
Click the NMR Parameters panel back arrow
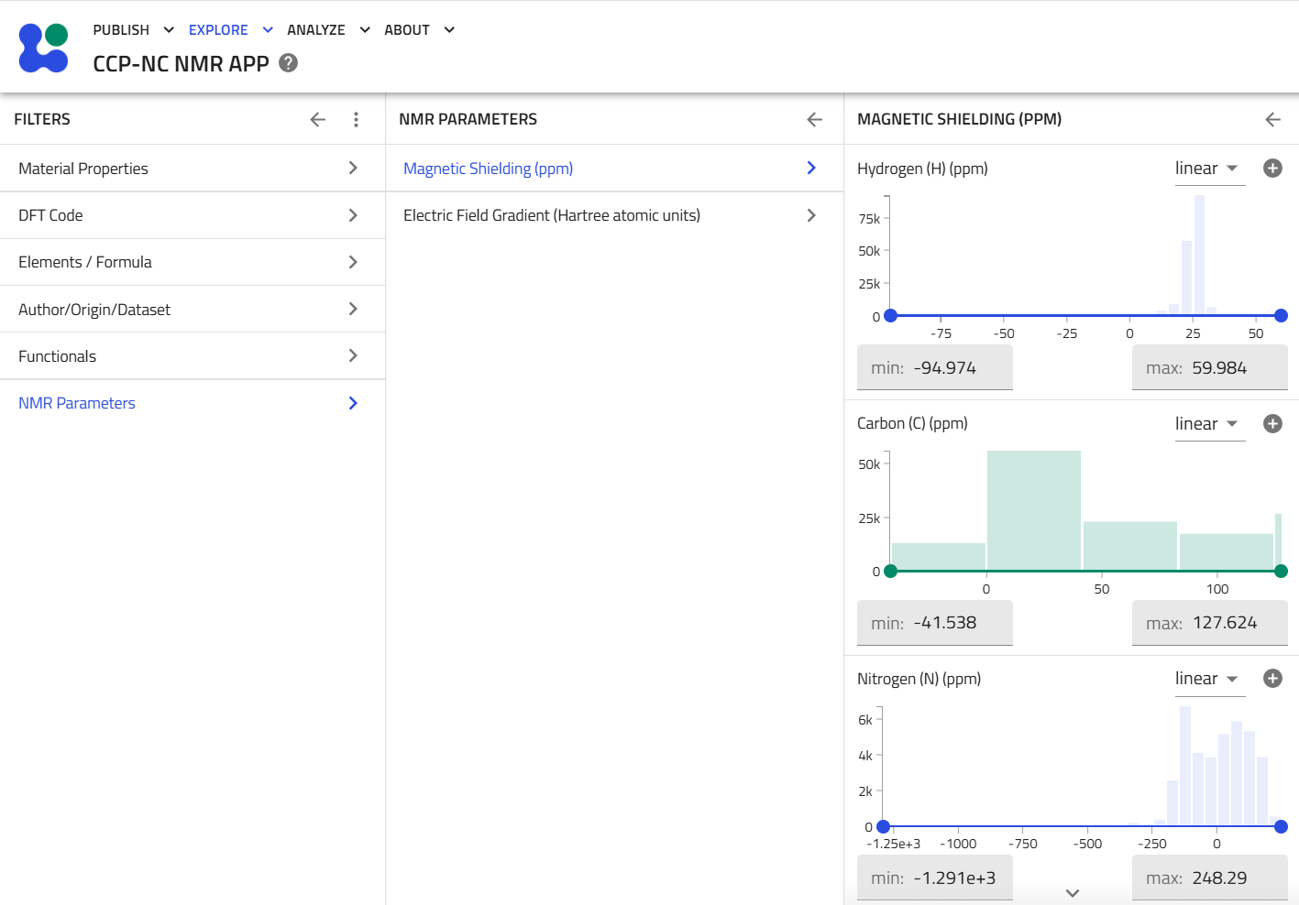[814, 119]
